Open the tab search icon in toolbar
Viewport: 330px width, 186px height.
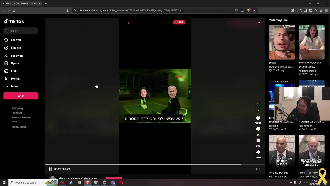pos(292,10)
